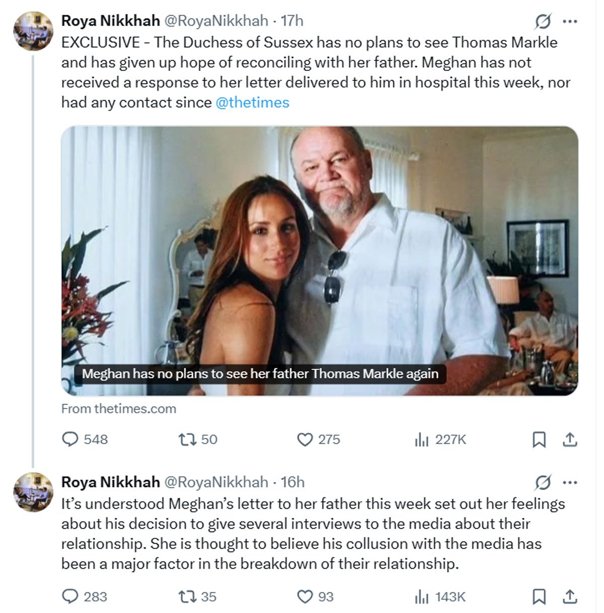Screen dimensions: 604x613
Task: Bookmark the first tweet
Action: pyautogui.click(x=539, y=440)
